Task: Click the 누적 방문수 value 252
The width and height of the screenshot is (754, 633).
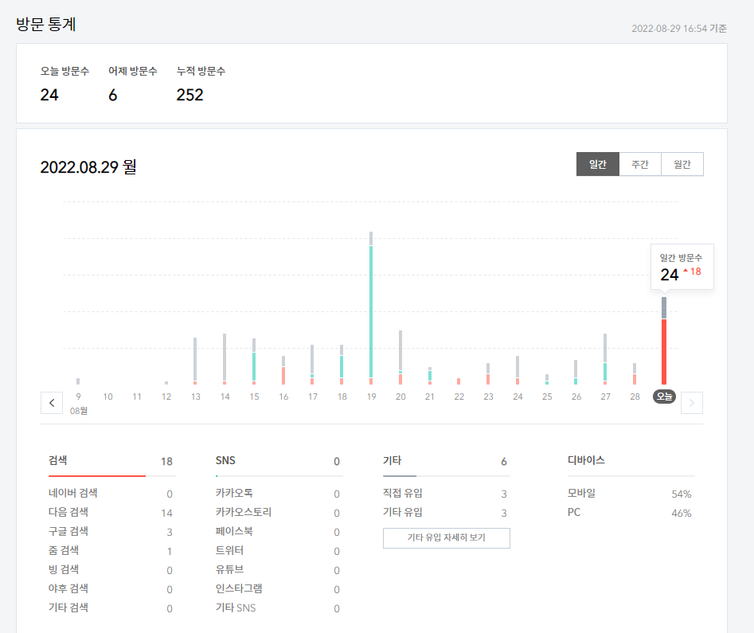Action: click(189, 95)
